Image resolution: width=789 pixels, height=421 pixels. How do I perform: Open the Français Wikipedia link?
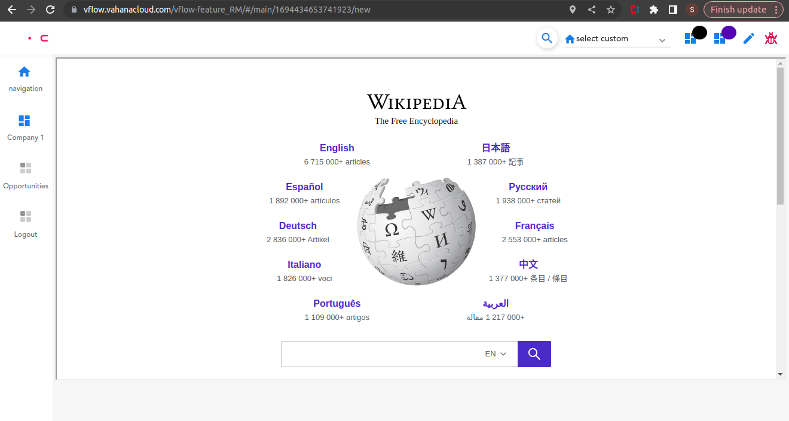(x=535, y=226)
